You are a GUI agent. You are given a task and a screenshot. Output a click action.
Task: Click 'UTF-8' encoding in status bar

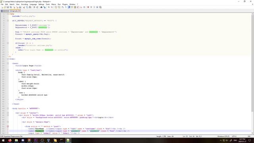[x=234, y=136]
